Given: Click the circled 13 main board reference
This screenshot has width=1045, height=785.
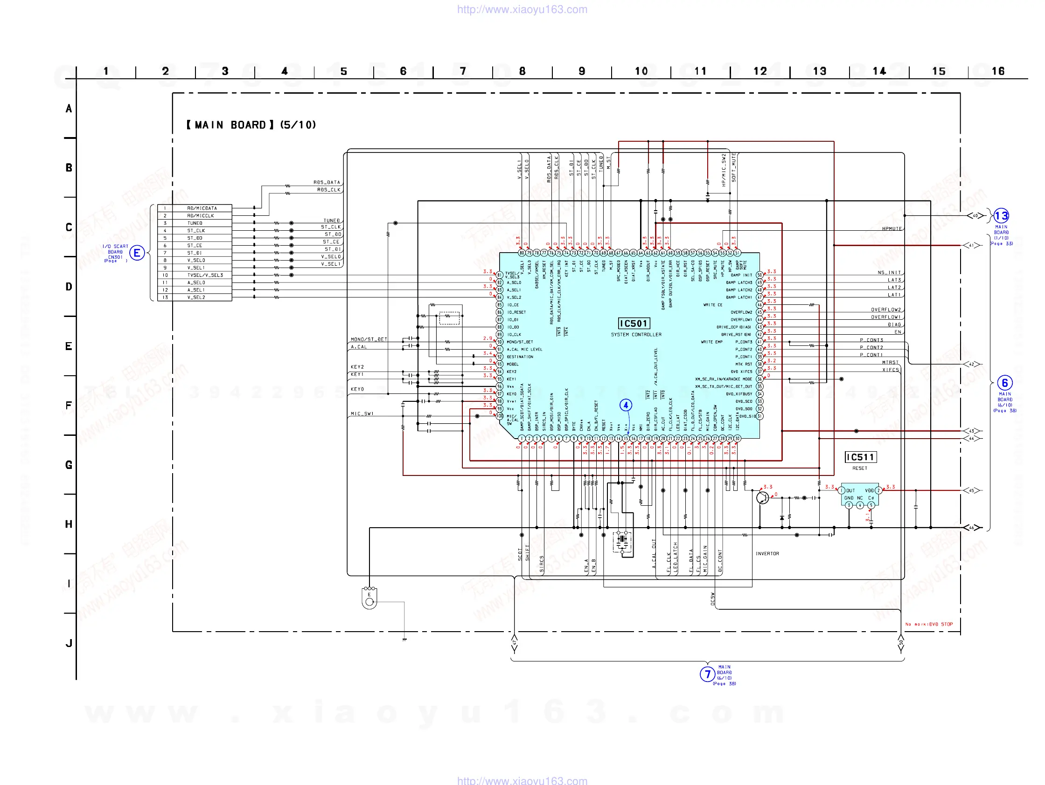Looking at the screenshot, I should tap(1001, 216).
